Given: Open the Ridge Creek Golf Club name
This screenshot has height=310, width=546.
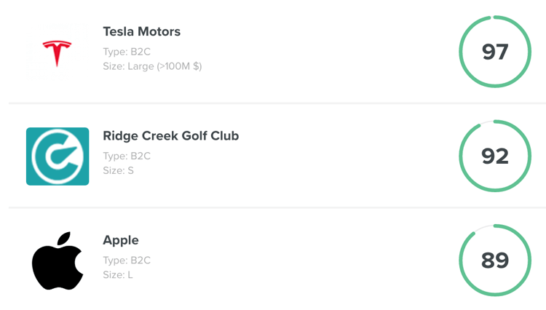Looking at the screenshot, I should pos(171,135).
